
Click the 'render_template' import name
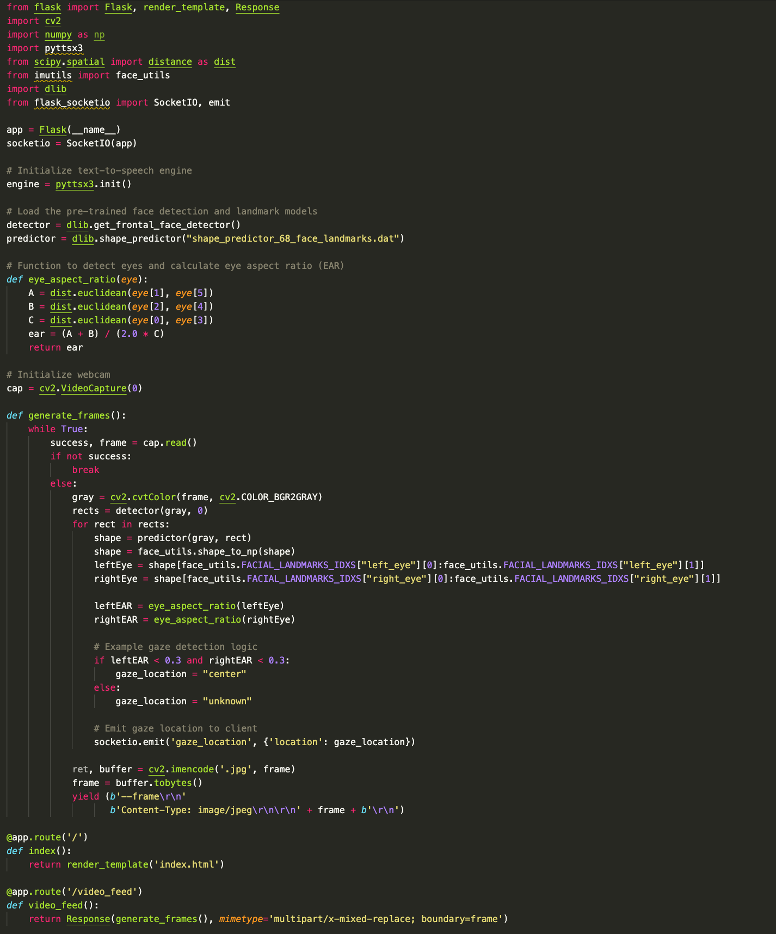click(x=184, y=8)
